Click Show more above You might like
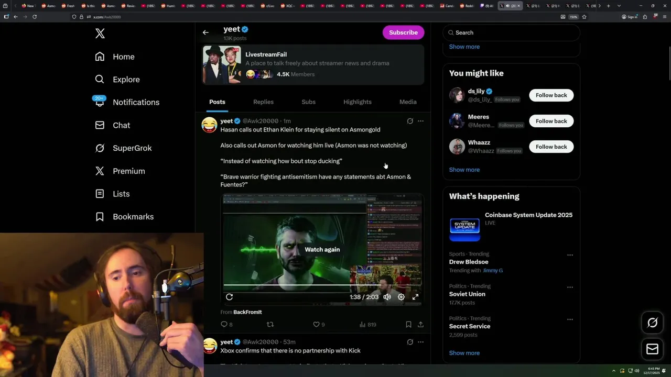 (x=464, y=47)
